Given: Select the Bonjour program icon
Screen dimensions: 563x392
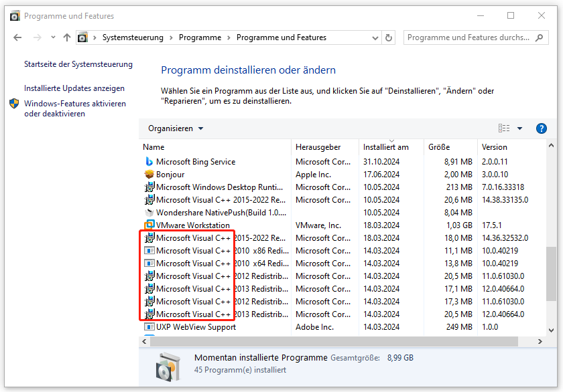Looking at the screenshot, I should pos(149,174).
